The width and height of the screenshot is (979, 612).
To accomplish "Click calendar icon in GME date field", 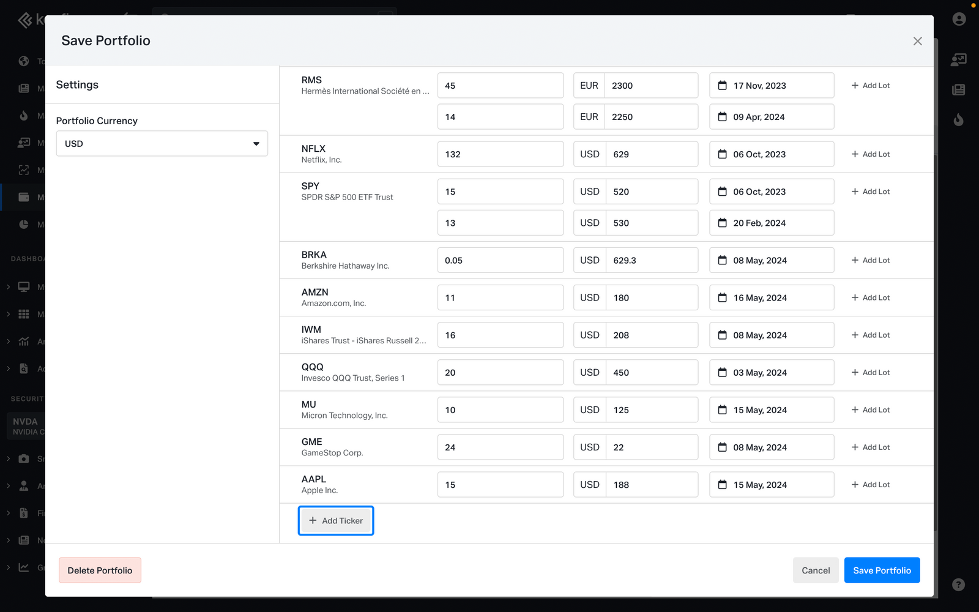I will pyautogui.click(x=722, y=447).
